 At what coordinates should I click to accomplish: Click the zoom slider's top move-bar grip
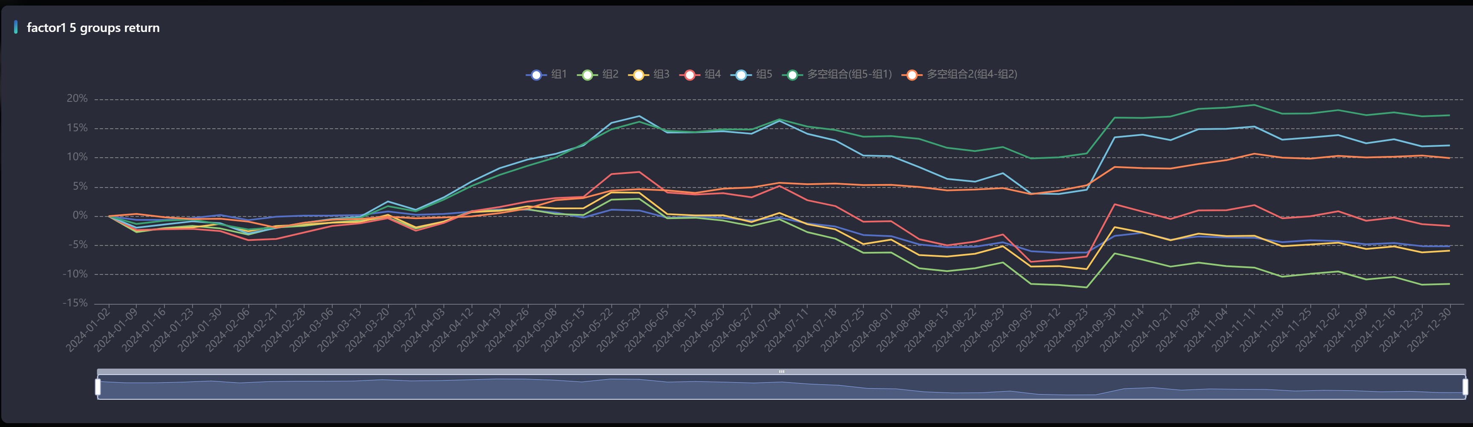click(x=782, y=372)
